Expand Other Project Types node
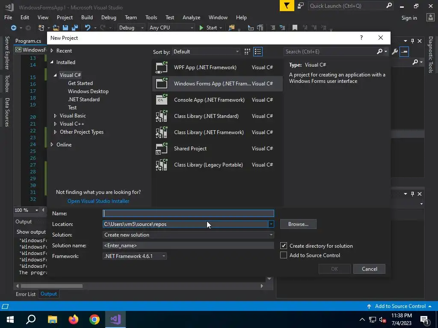Screen dimensions: 438x328 [55, 132]
